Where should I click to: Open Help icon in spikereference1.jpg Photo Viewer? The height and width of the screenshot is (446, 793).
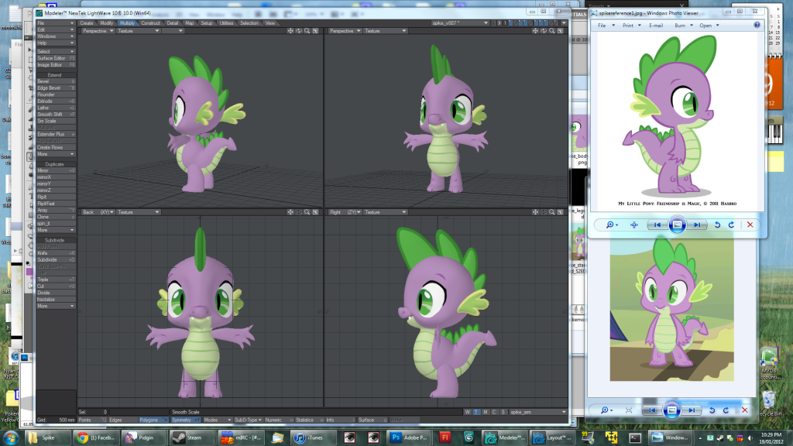[x=757, y=25]
